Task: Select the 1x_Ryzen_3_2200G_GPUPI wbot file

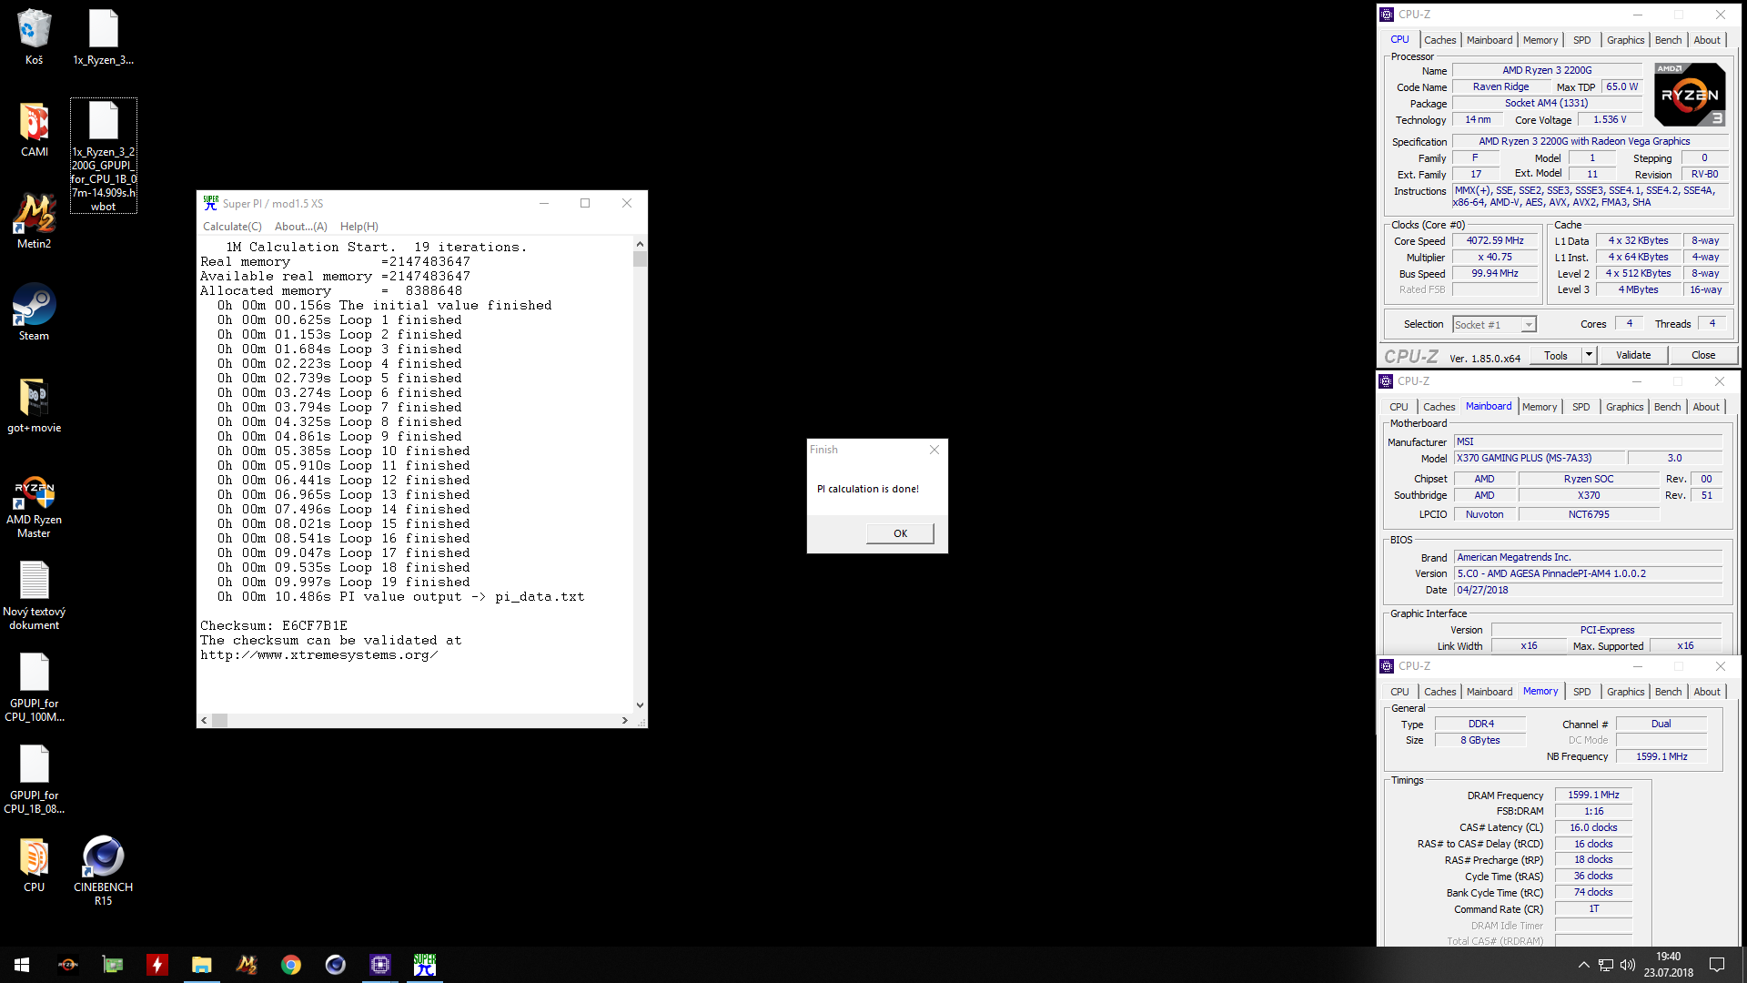Action: 104,156
